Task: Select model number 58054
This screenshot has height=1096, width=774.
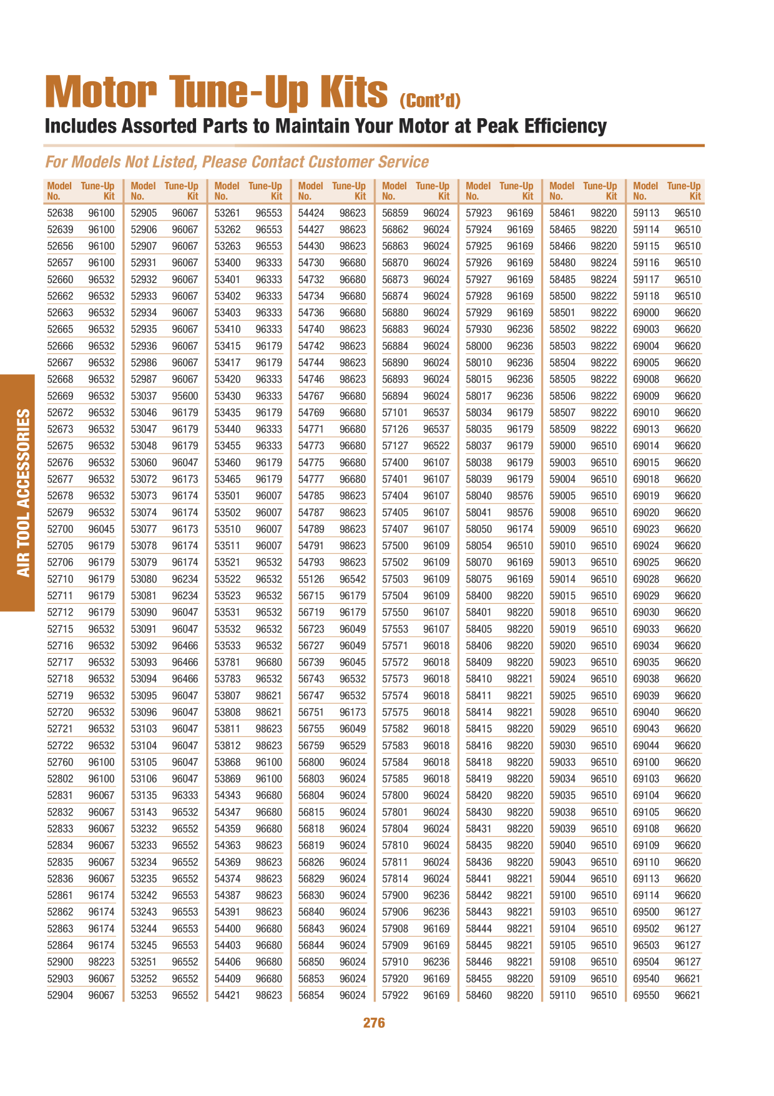Action: (x=479, y=546)
